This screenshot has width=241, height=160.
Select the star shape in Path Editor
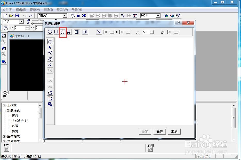tap(69, 32)
